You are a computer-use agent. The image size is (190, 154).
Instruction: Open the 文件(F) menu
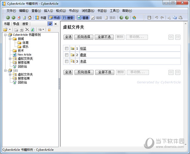[11, 11]
